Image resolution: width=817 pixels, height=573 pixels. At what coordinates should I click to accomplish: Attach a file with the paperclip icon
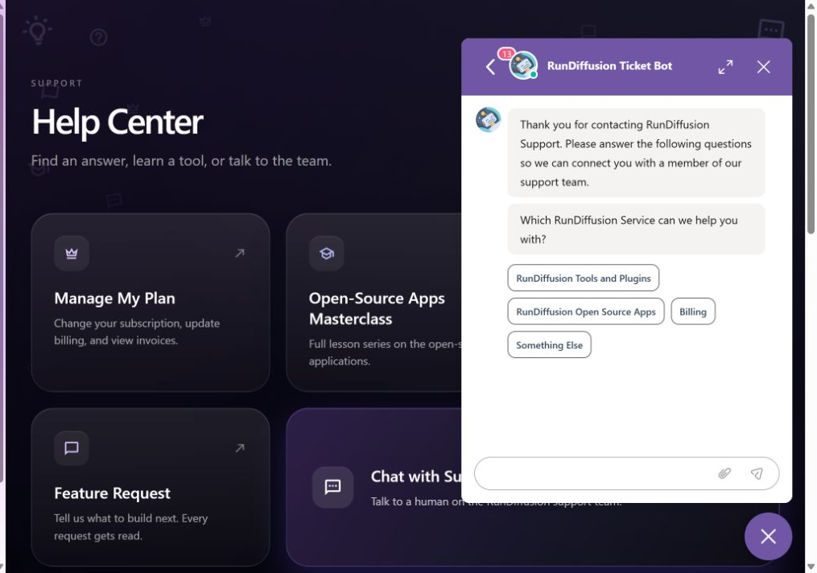[x=724, y=473]
